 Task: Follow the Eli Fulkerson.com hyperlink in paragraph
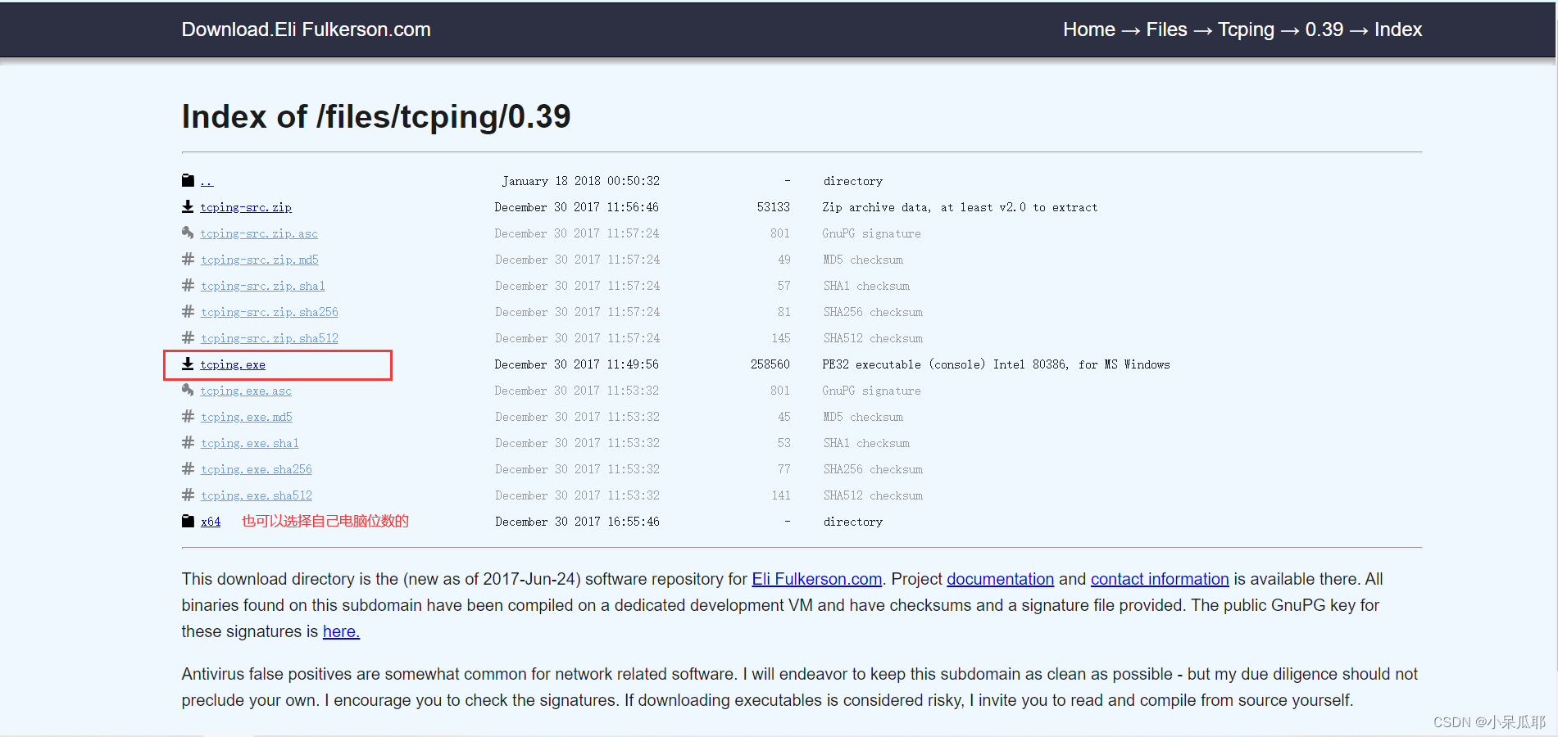817,579
